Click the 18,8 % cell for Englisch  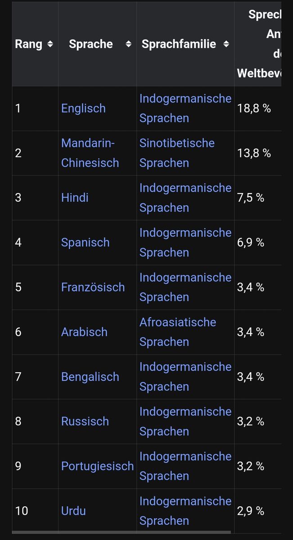(x=254, y=108)
